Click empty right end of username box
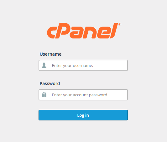 coord(117,65)
